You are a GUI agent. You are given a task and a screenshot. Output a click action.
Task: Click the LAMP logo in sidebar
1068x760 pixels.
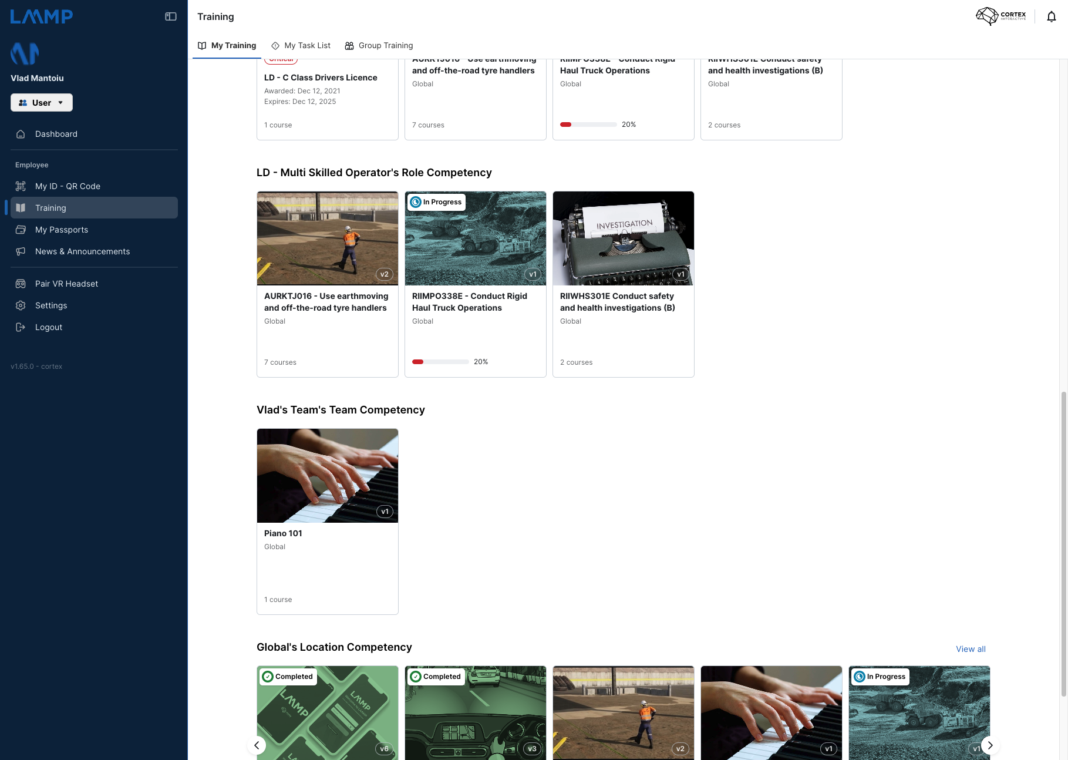(42, 16)
